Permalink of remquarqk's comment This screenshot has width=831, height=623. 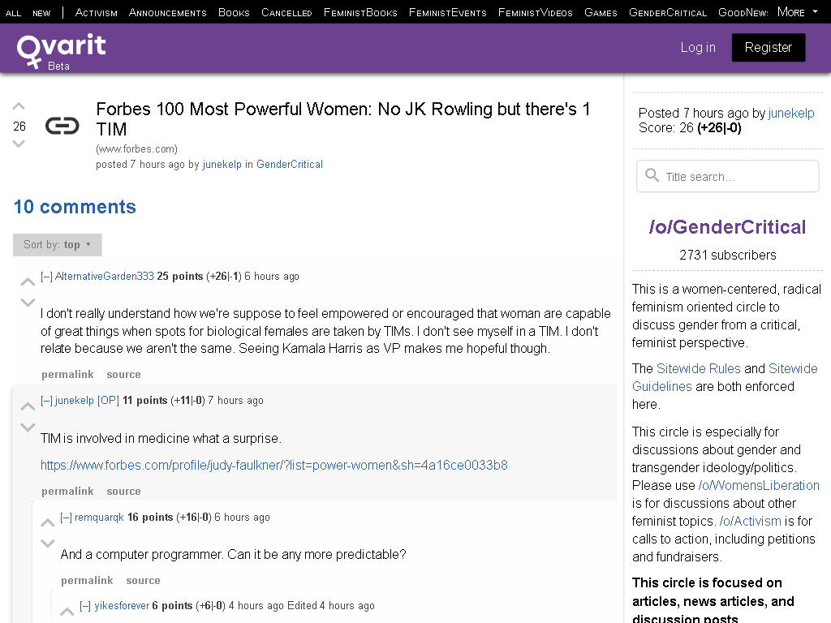pyautogui.click(x=87, y=580)
